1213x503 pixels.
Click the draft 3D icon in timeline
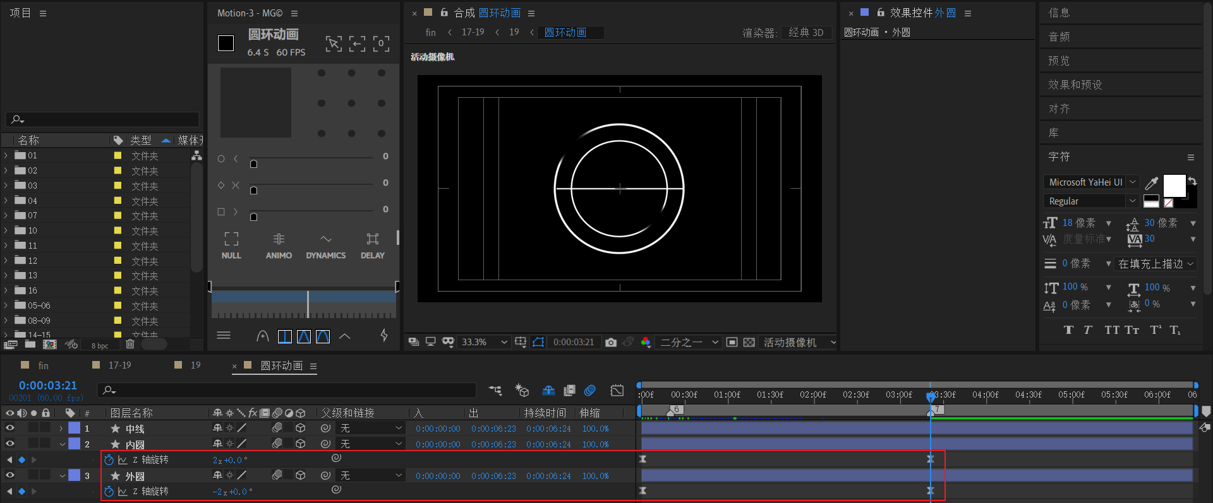point(522,391)
